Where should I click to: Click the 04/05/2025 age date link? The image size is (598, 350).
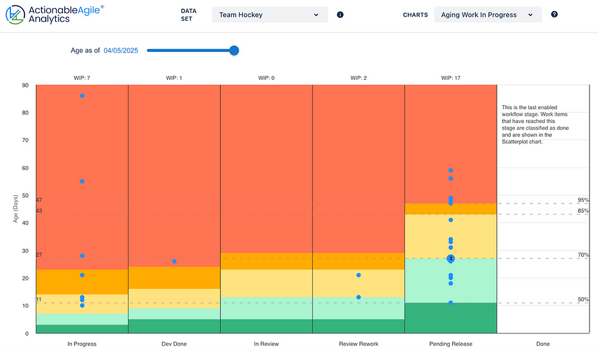[121, 51]
